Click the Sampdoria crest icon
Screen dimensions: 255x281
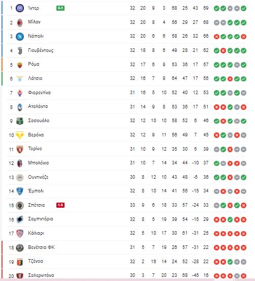pos(20,219)
